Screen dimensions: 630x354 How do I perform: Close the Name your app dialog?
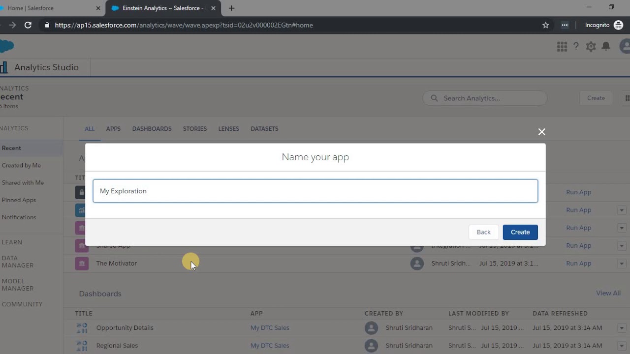click(x=542, y=132)
